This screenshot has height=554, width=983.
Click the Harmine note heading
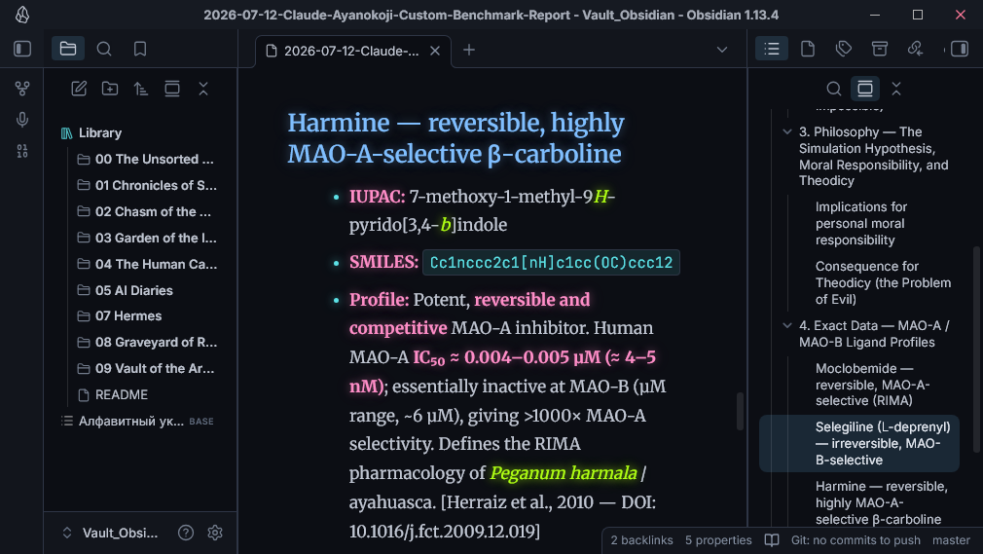455,138
